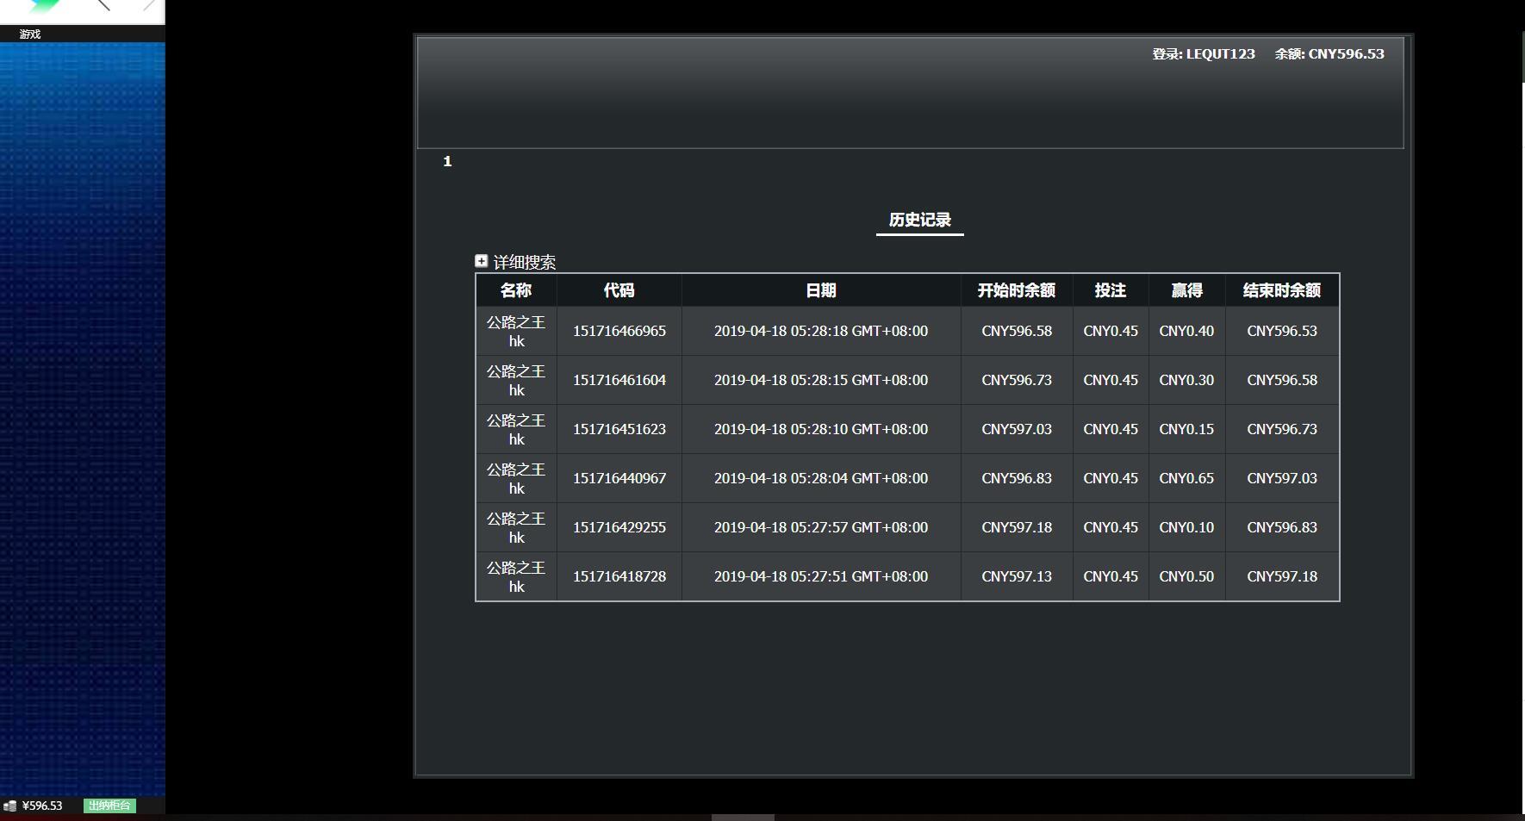Click the CNY0.50 win amount

point(1186,576)
